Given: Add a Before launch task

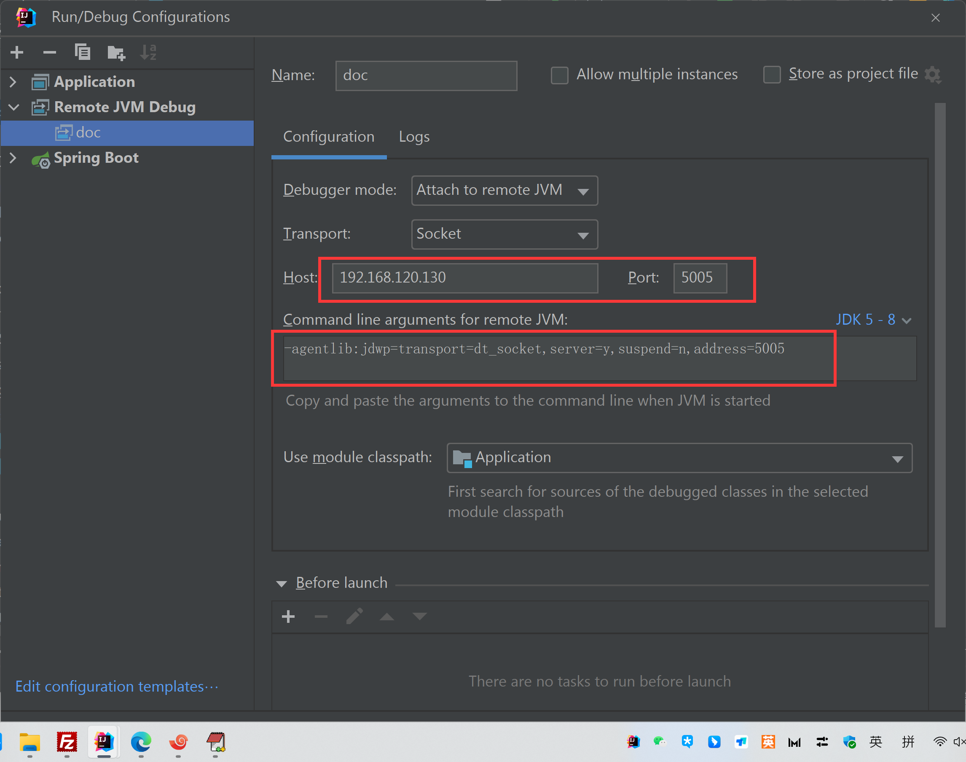Looking at the screenshot, I should click(x=288, y=617).
